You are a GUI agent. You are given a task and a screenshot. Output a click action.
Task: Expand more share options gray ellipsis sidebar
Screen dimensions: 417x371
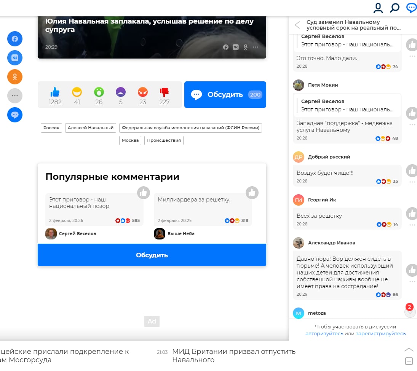point(15,96)
